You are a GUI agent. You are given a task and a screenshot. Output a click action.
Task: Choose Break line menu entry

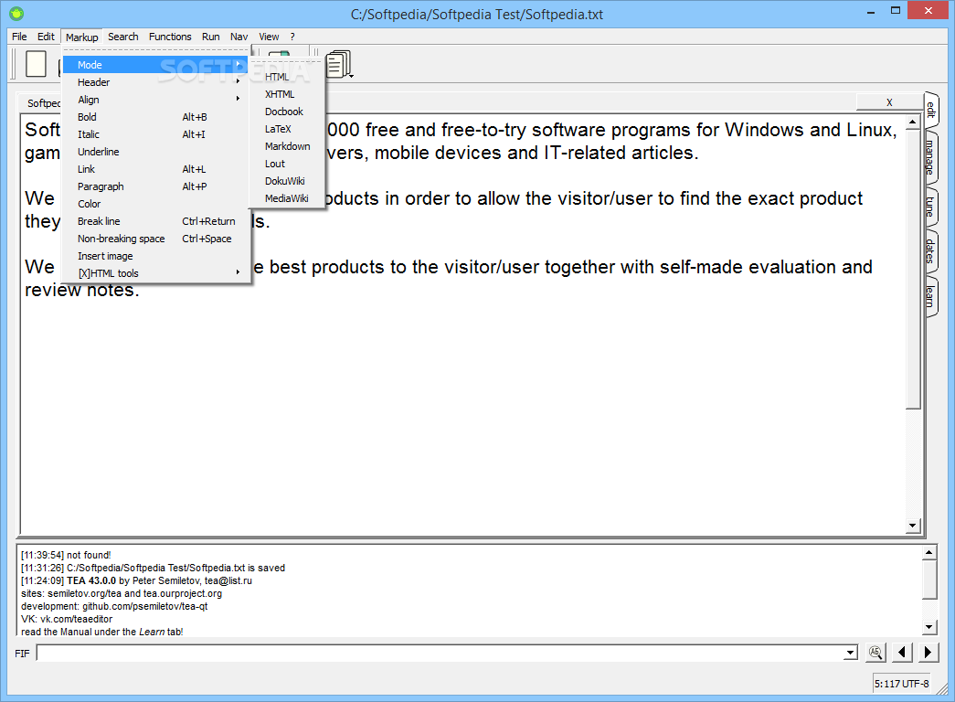point(156,221)
